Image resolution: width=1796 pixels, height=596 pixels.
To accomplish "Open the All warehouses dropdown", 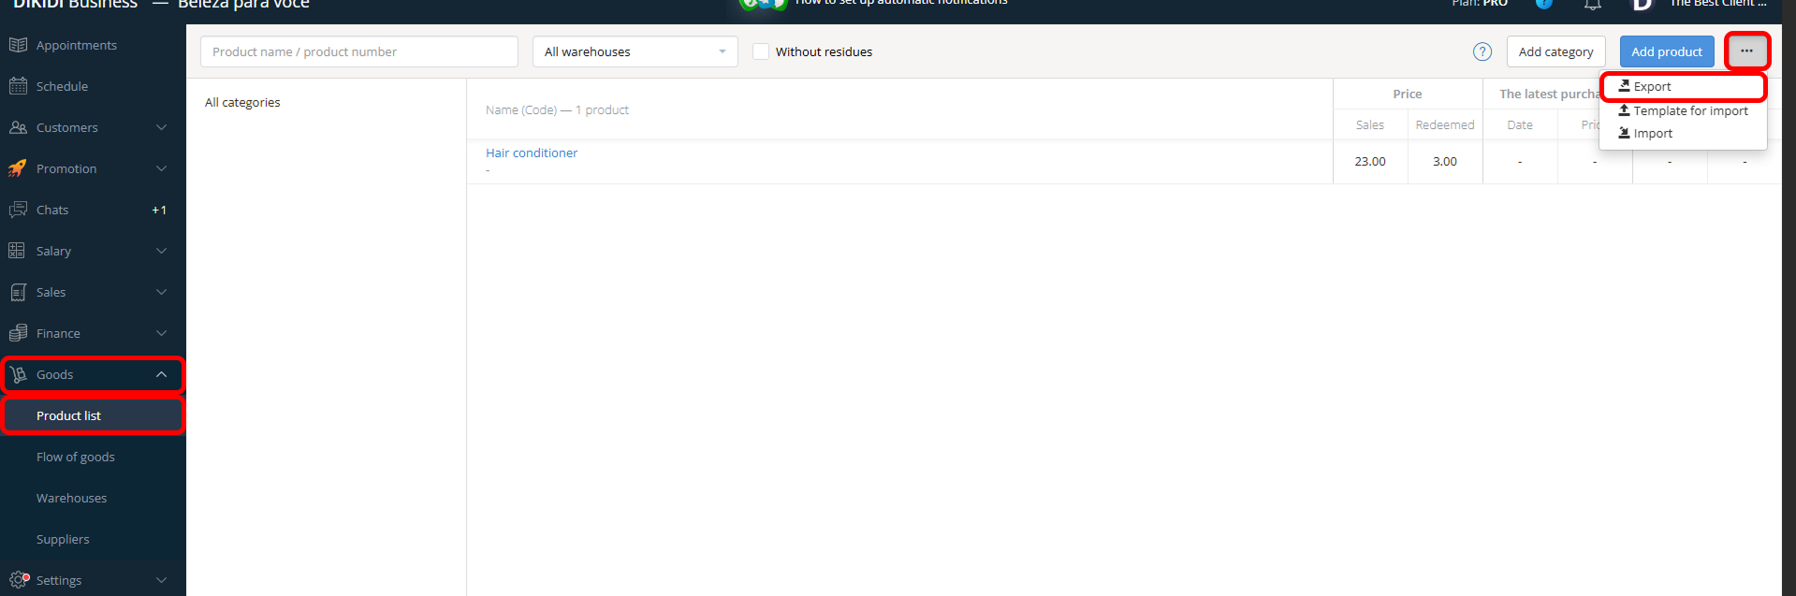I will click(635, 51).
